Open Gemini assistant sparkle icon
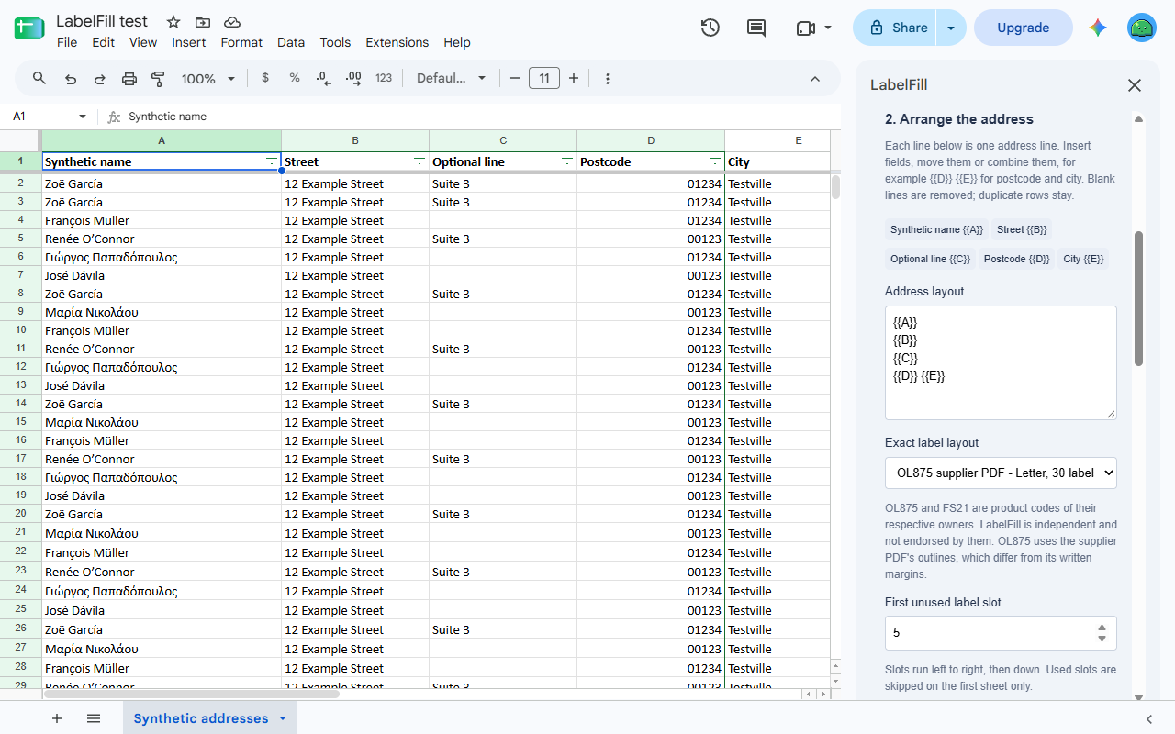Viewport: 1175px width, 734px height. pos(1098,28)
